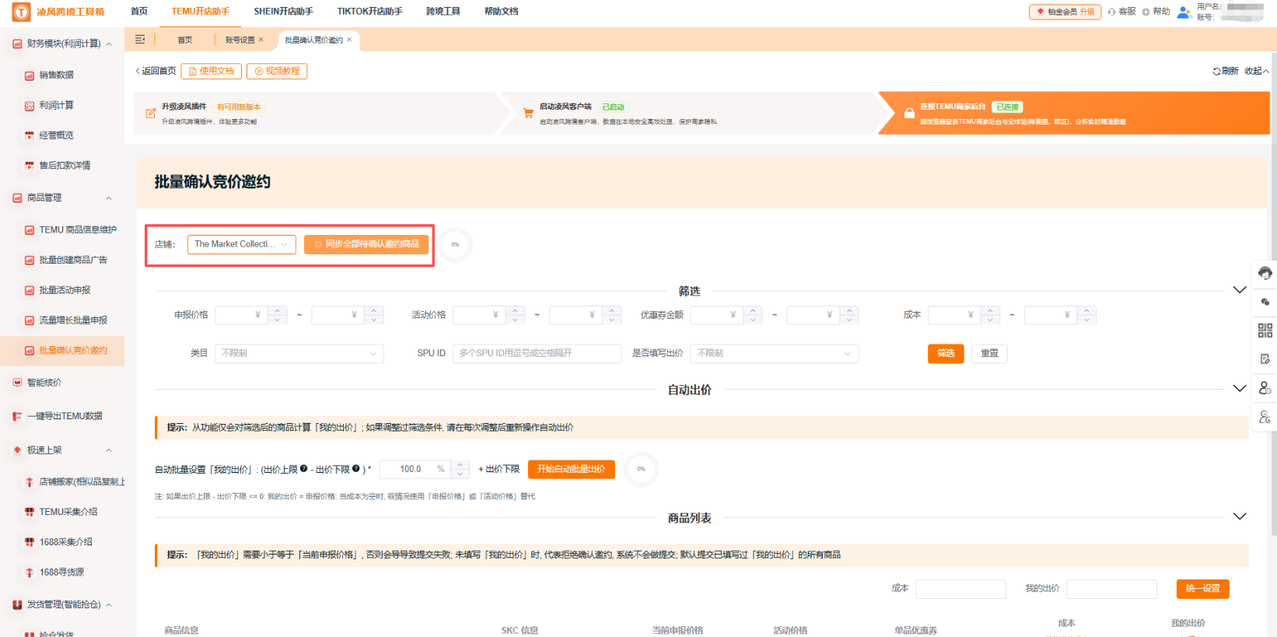The image size is (1277, 637).
Task: Collapse the 商品列表 section chevron
Action: pos(1240,516)
